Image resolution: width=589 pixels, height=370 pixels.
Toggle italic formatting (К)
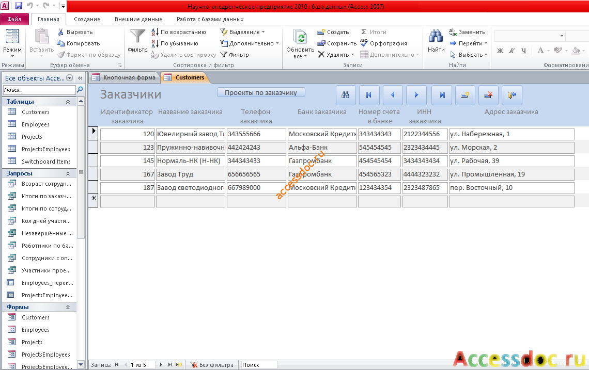512,51
